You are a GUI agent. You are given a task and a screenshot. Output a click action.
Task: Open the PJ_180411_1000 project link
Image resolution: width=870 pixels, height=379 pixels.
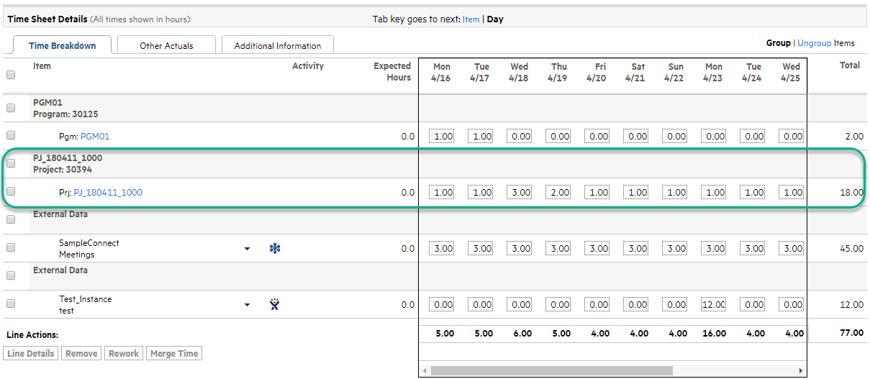(x=108, y=192)
